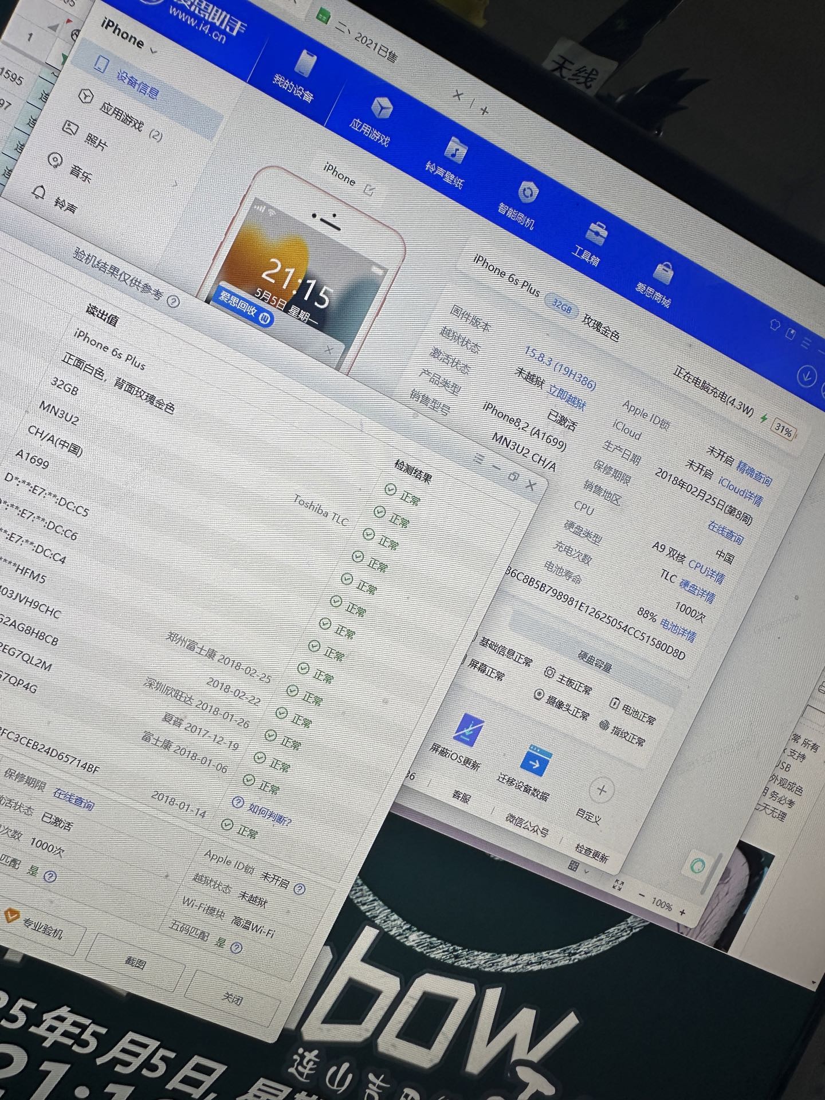Click the 电池正常 status item

(x=632, y=710)
